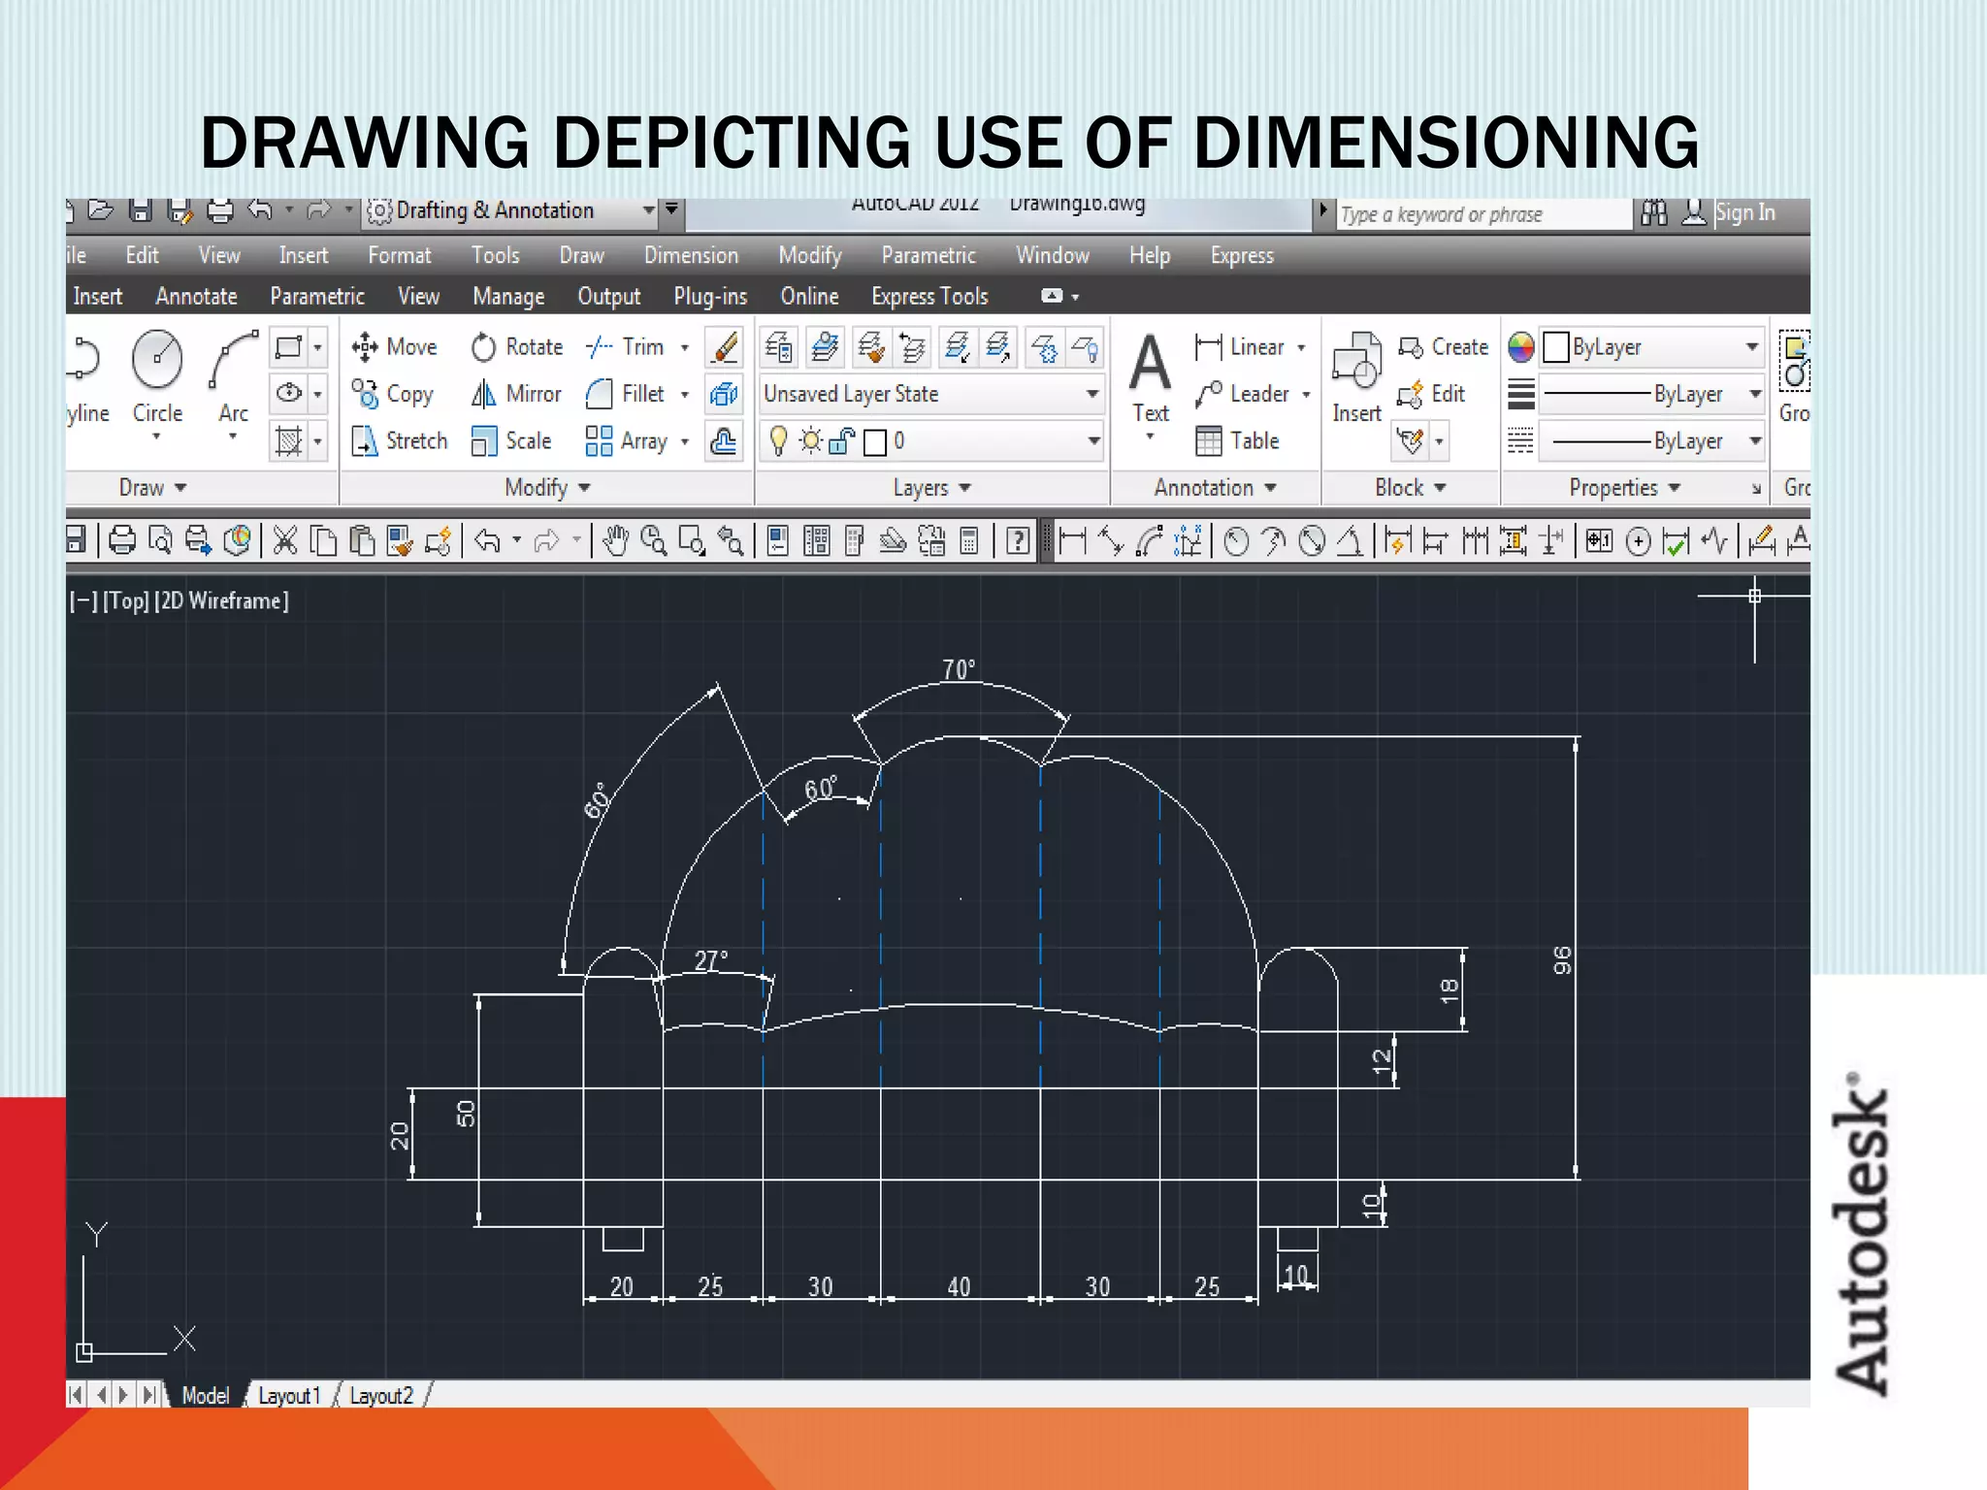Click the ByLayer white color swatch

point(1556,347)
